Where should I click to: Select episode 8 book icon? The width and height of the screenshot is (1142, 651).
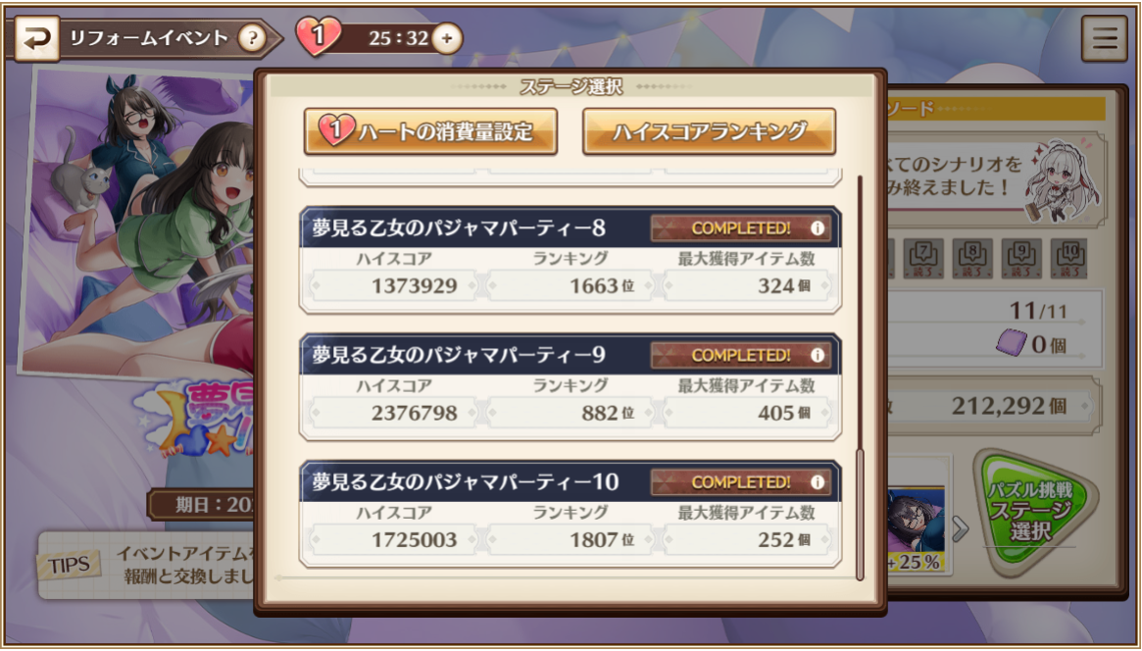tap(971, 258)
